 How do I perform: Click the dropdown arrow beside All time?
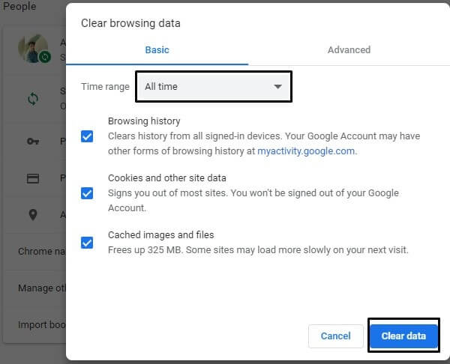click(277, 87)
